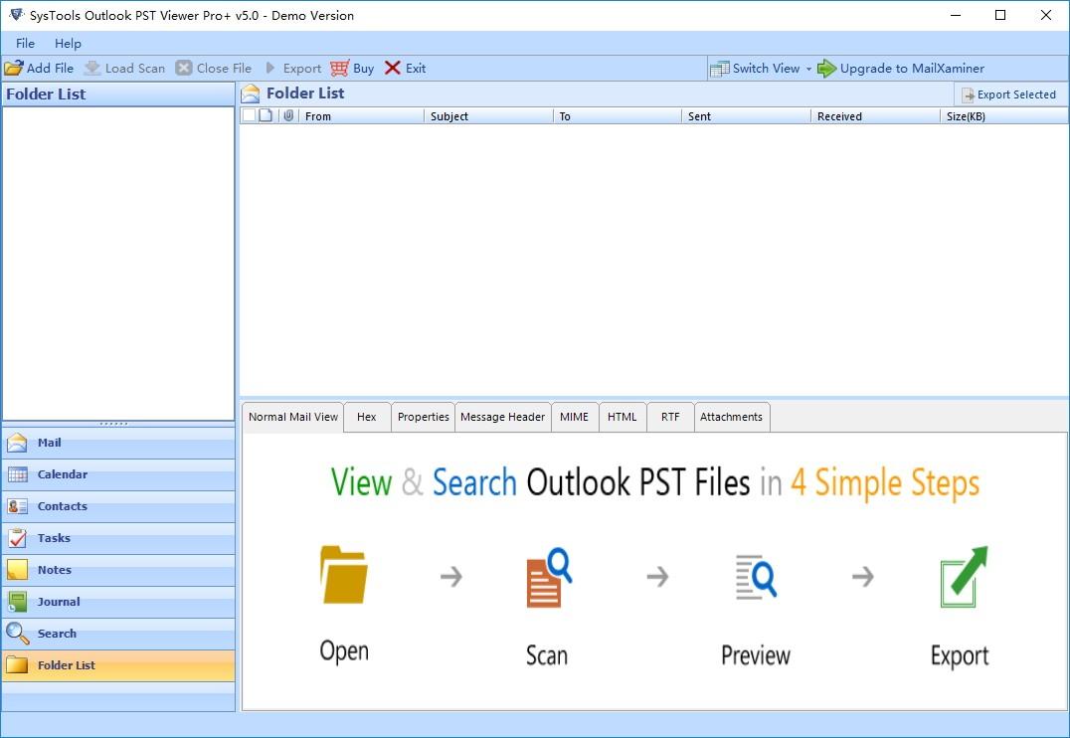Click the Calendar icon in sidebar
Screen dimensions: 1070x738
pyautogui.click(x=17, y=474)
